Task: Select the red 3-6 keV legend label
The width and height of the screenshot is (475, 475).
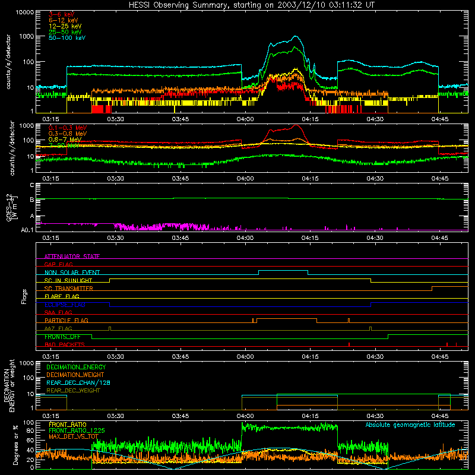Action: point(61,14)
